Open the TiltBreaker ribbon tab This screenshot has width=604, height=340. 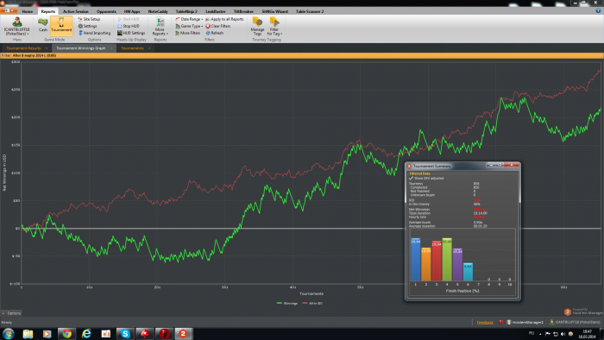click(x=243, y=11)
